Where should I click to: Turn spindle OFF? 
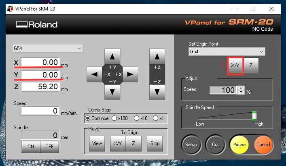tap(49, 147)
